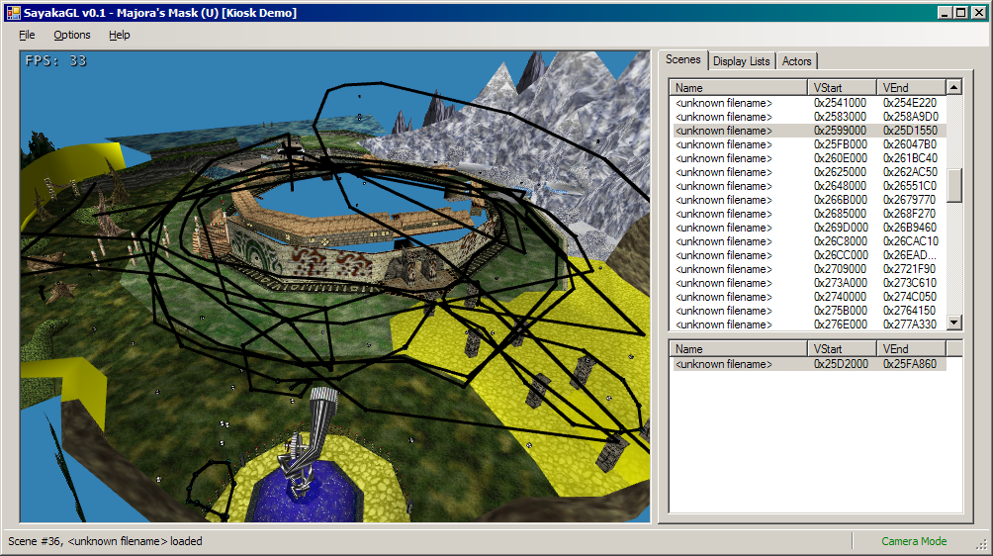Sort scenes by the Name column header

pos(738,87)
